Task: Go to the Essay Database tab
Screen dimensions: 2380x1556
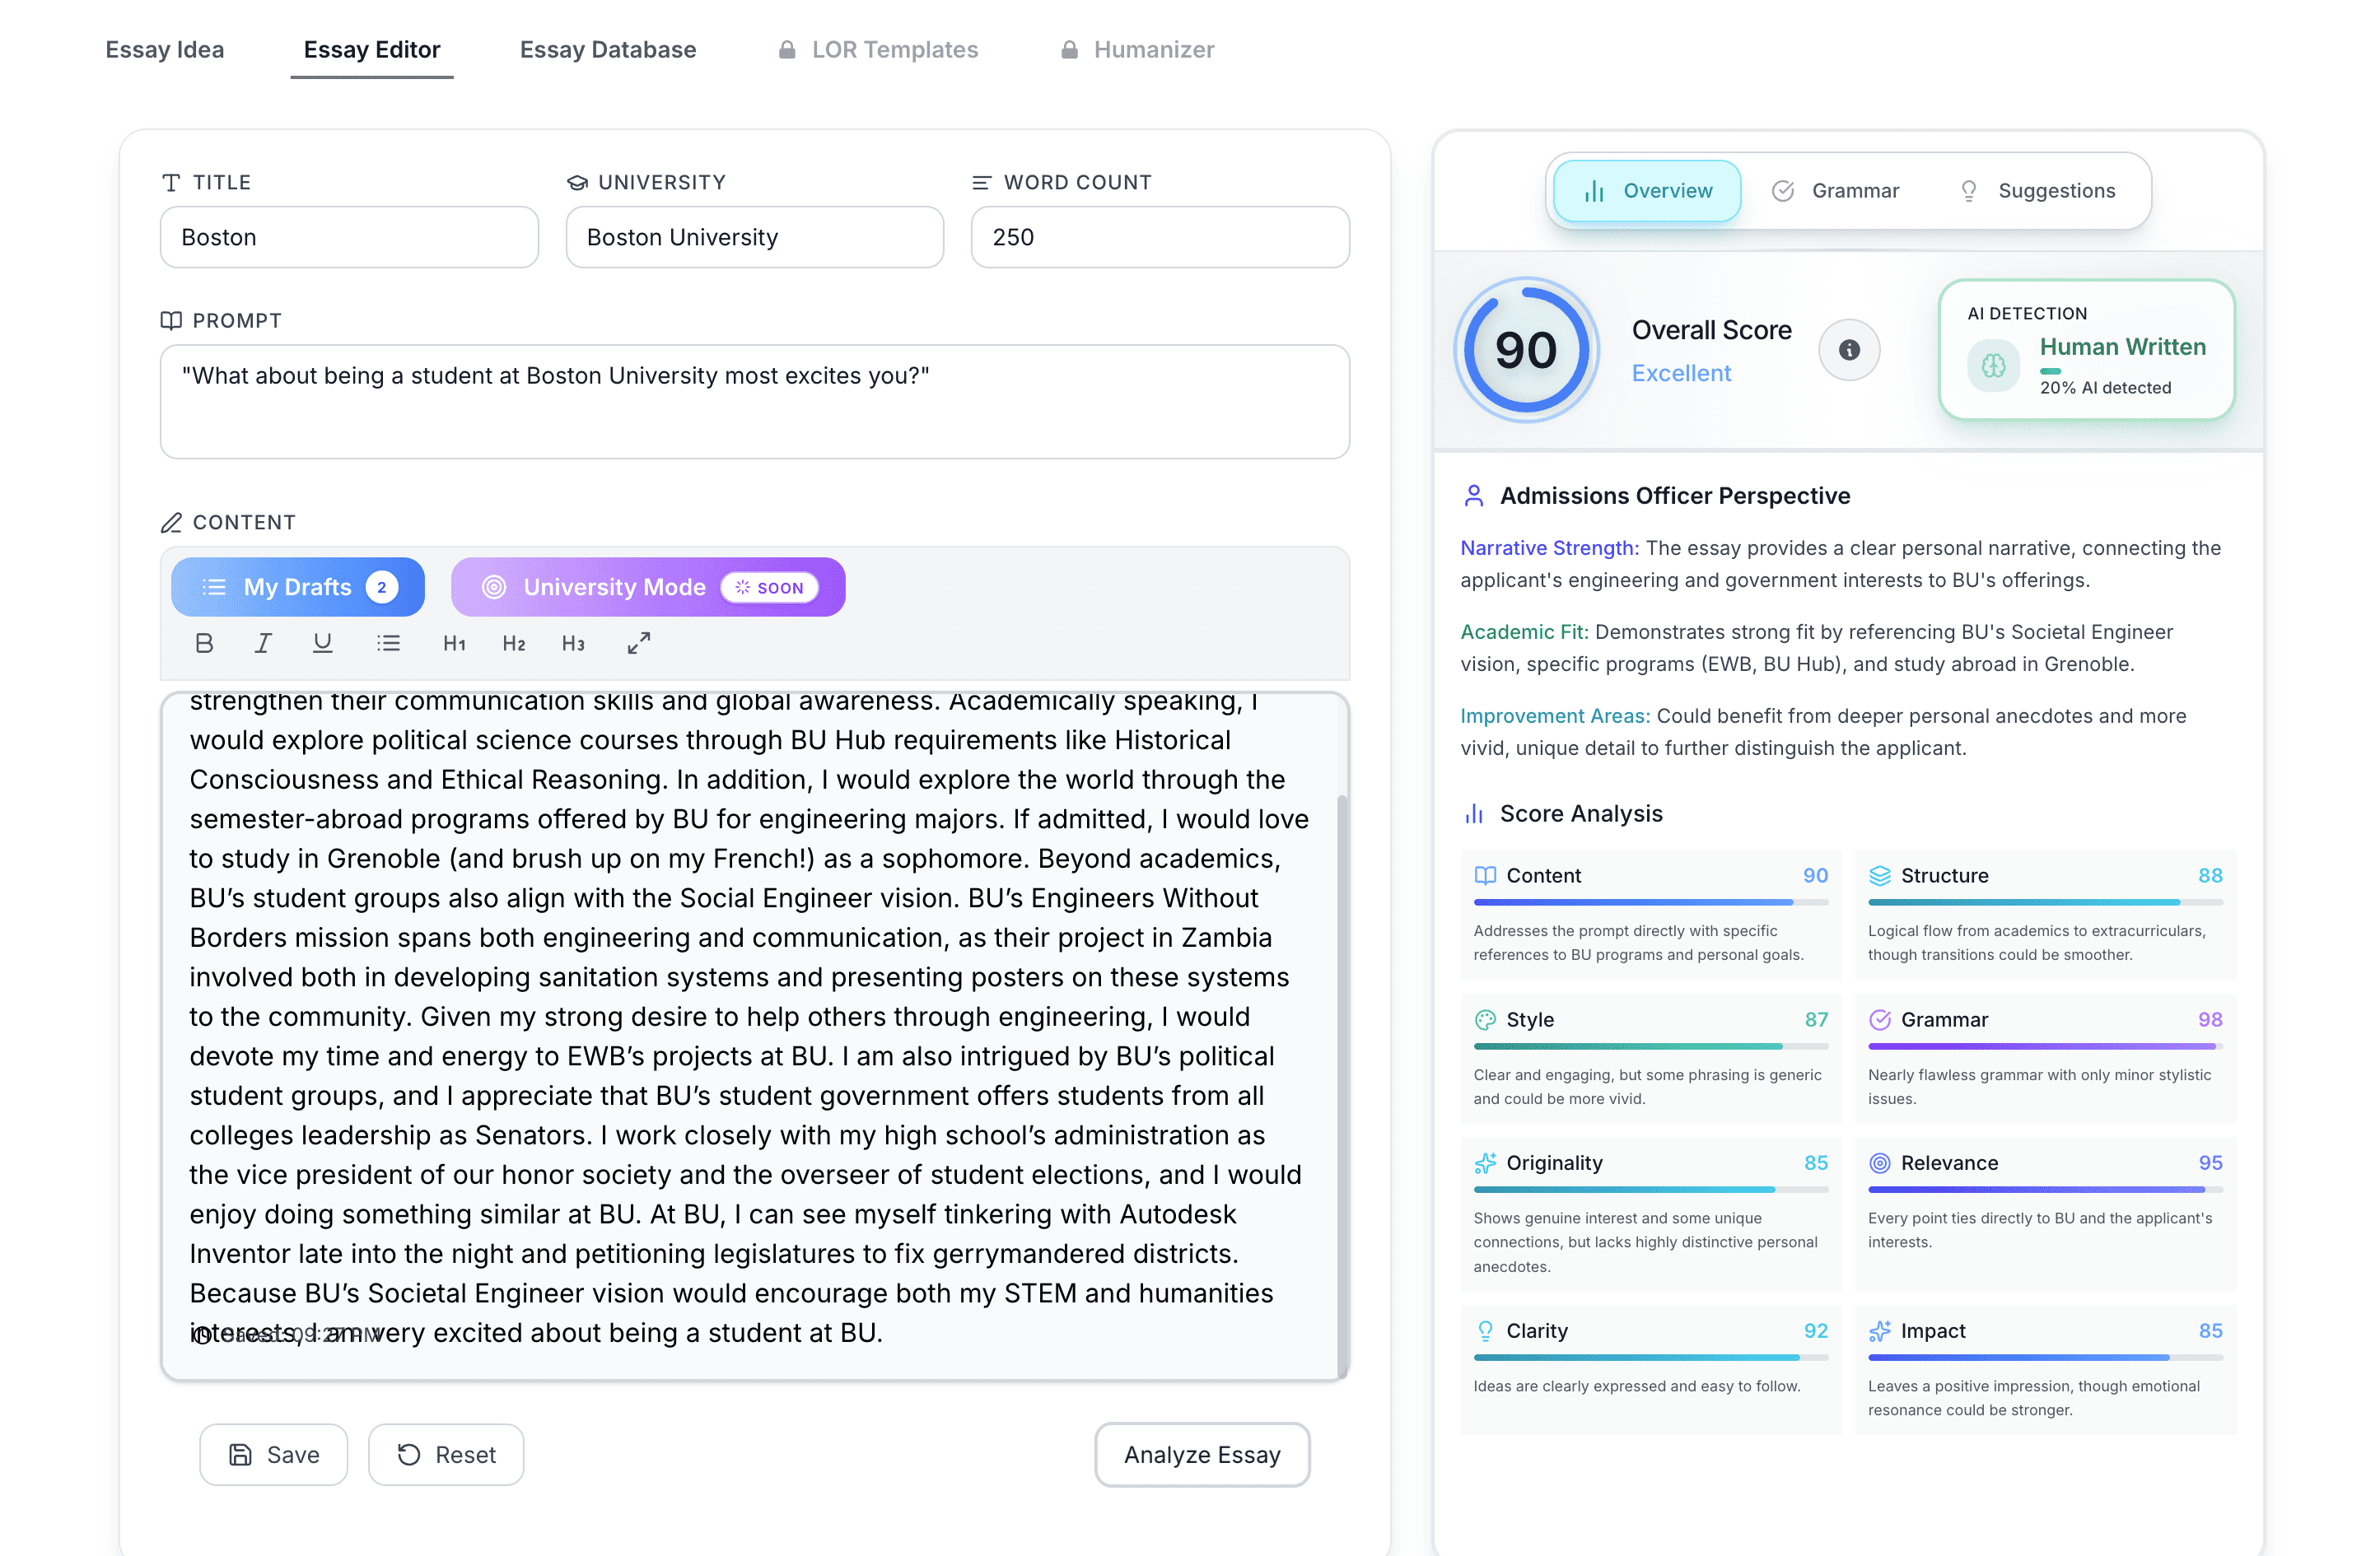Action: (607, 49)
